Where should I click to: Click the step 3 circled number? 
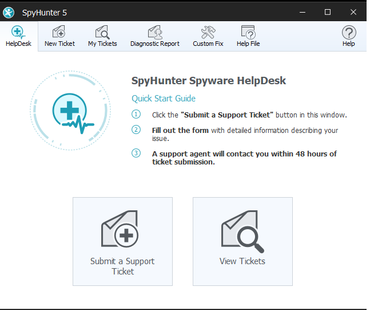click(136, 153)
